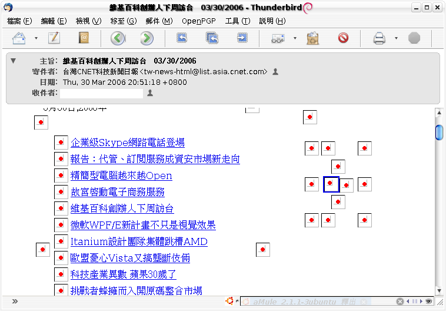Mark message as Junk

[x=312, y=38]
